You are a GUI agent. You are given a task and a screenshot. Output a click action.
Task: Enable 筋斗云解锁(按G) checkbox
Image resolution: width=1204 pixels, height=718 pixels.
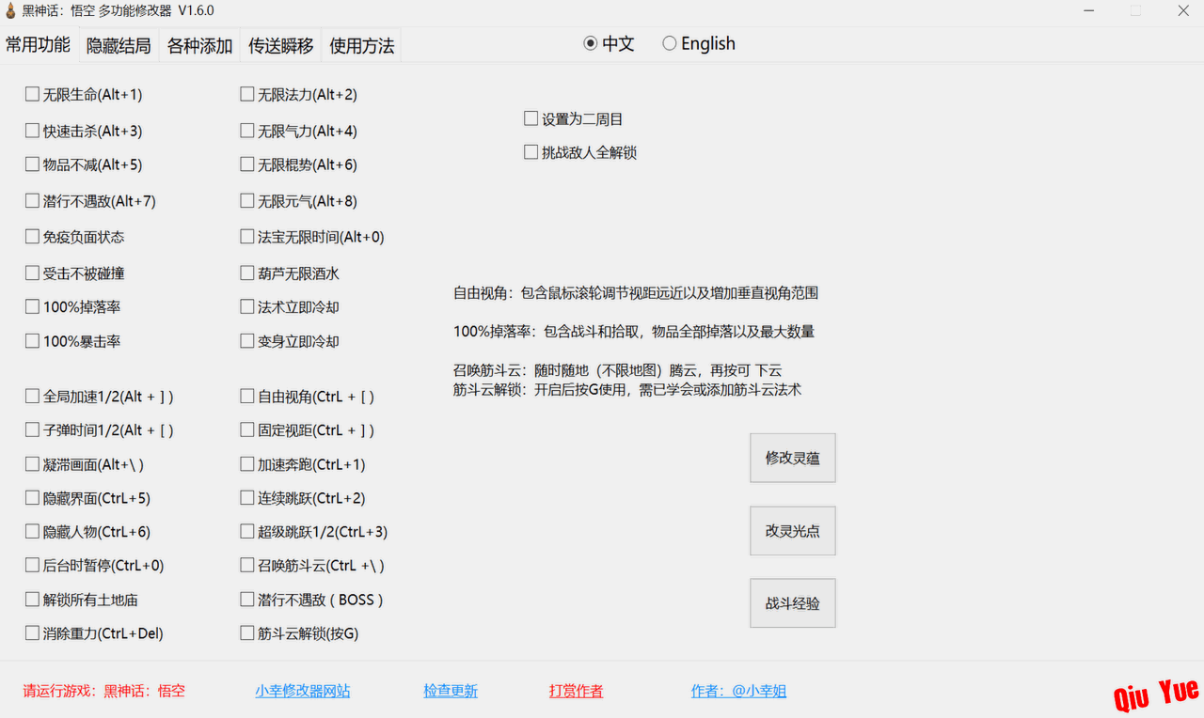pyautogui.click(x=247, y=633)
